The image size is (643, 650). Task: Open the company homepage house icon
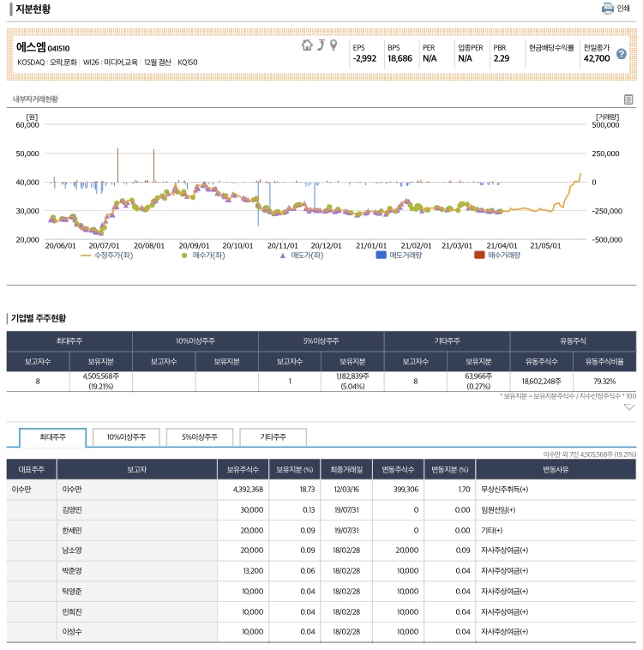coord(307,45)
